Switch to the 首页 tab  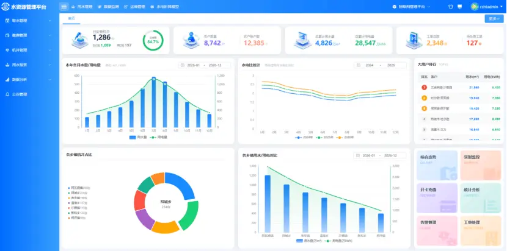click(71, 19)
